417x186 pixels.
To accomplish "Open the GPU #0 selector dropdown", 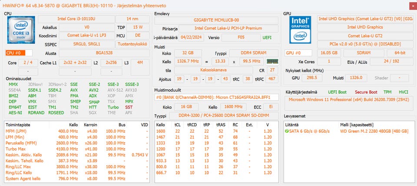I will (x=298, y=53).
